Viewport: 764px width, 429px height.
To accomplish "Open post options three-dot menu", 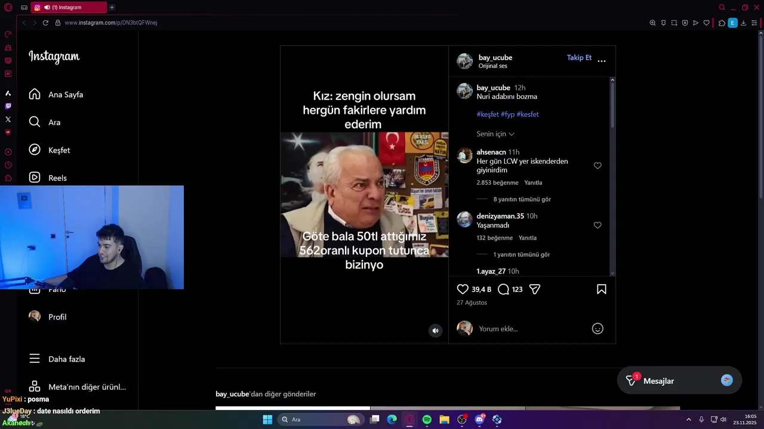I will click(602, 61).
